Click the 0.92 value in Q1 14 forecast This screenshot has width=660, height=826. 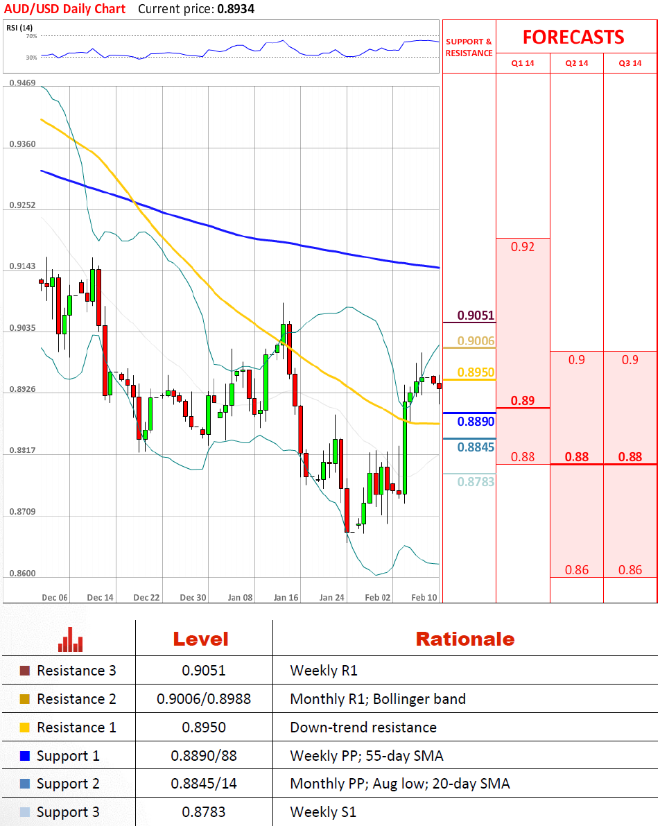pos(523,246)
